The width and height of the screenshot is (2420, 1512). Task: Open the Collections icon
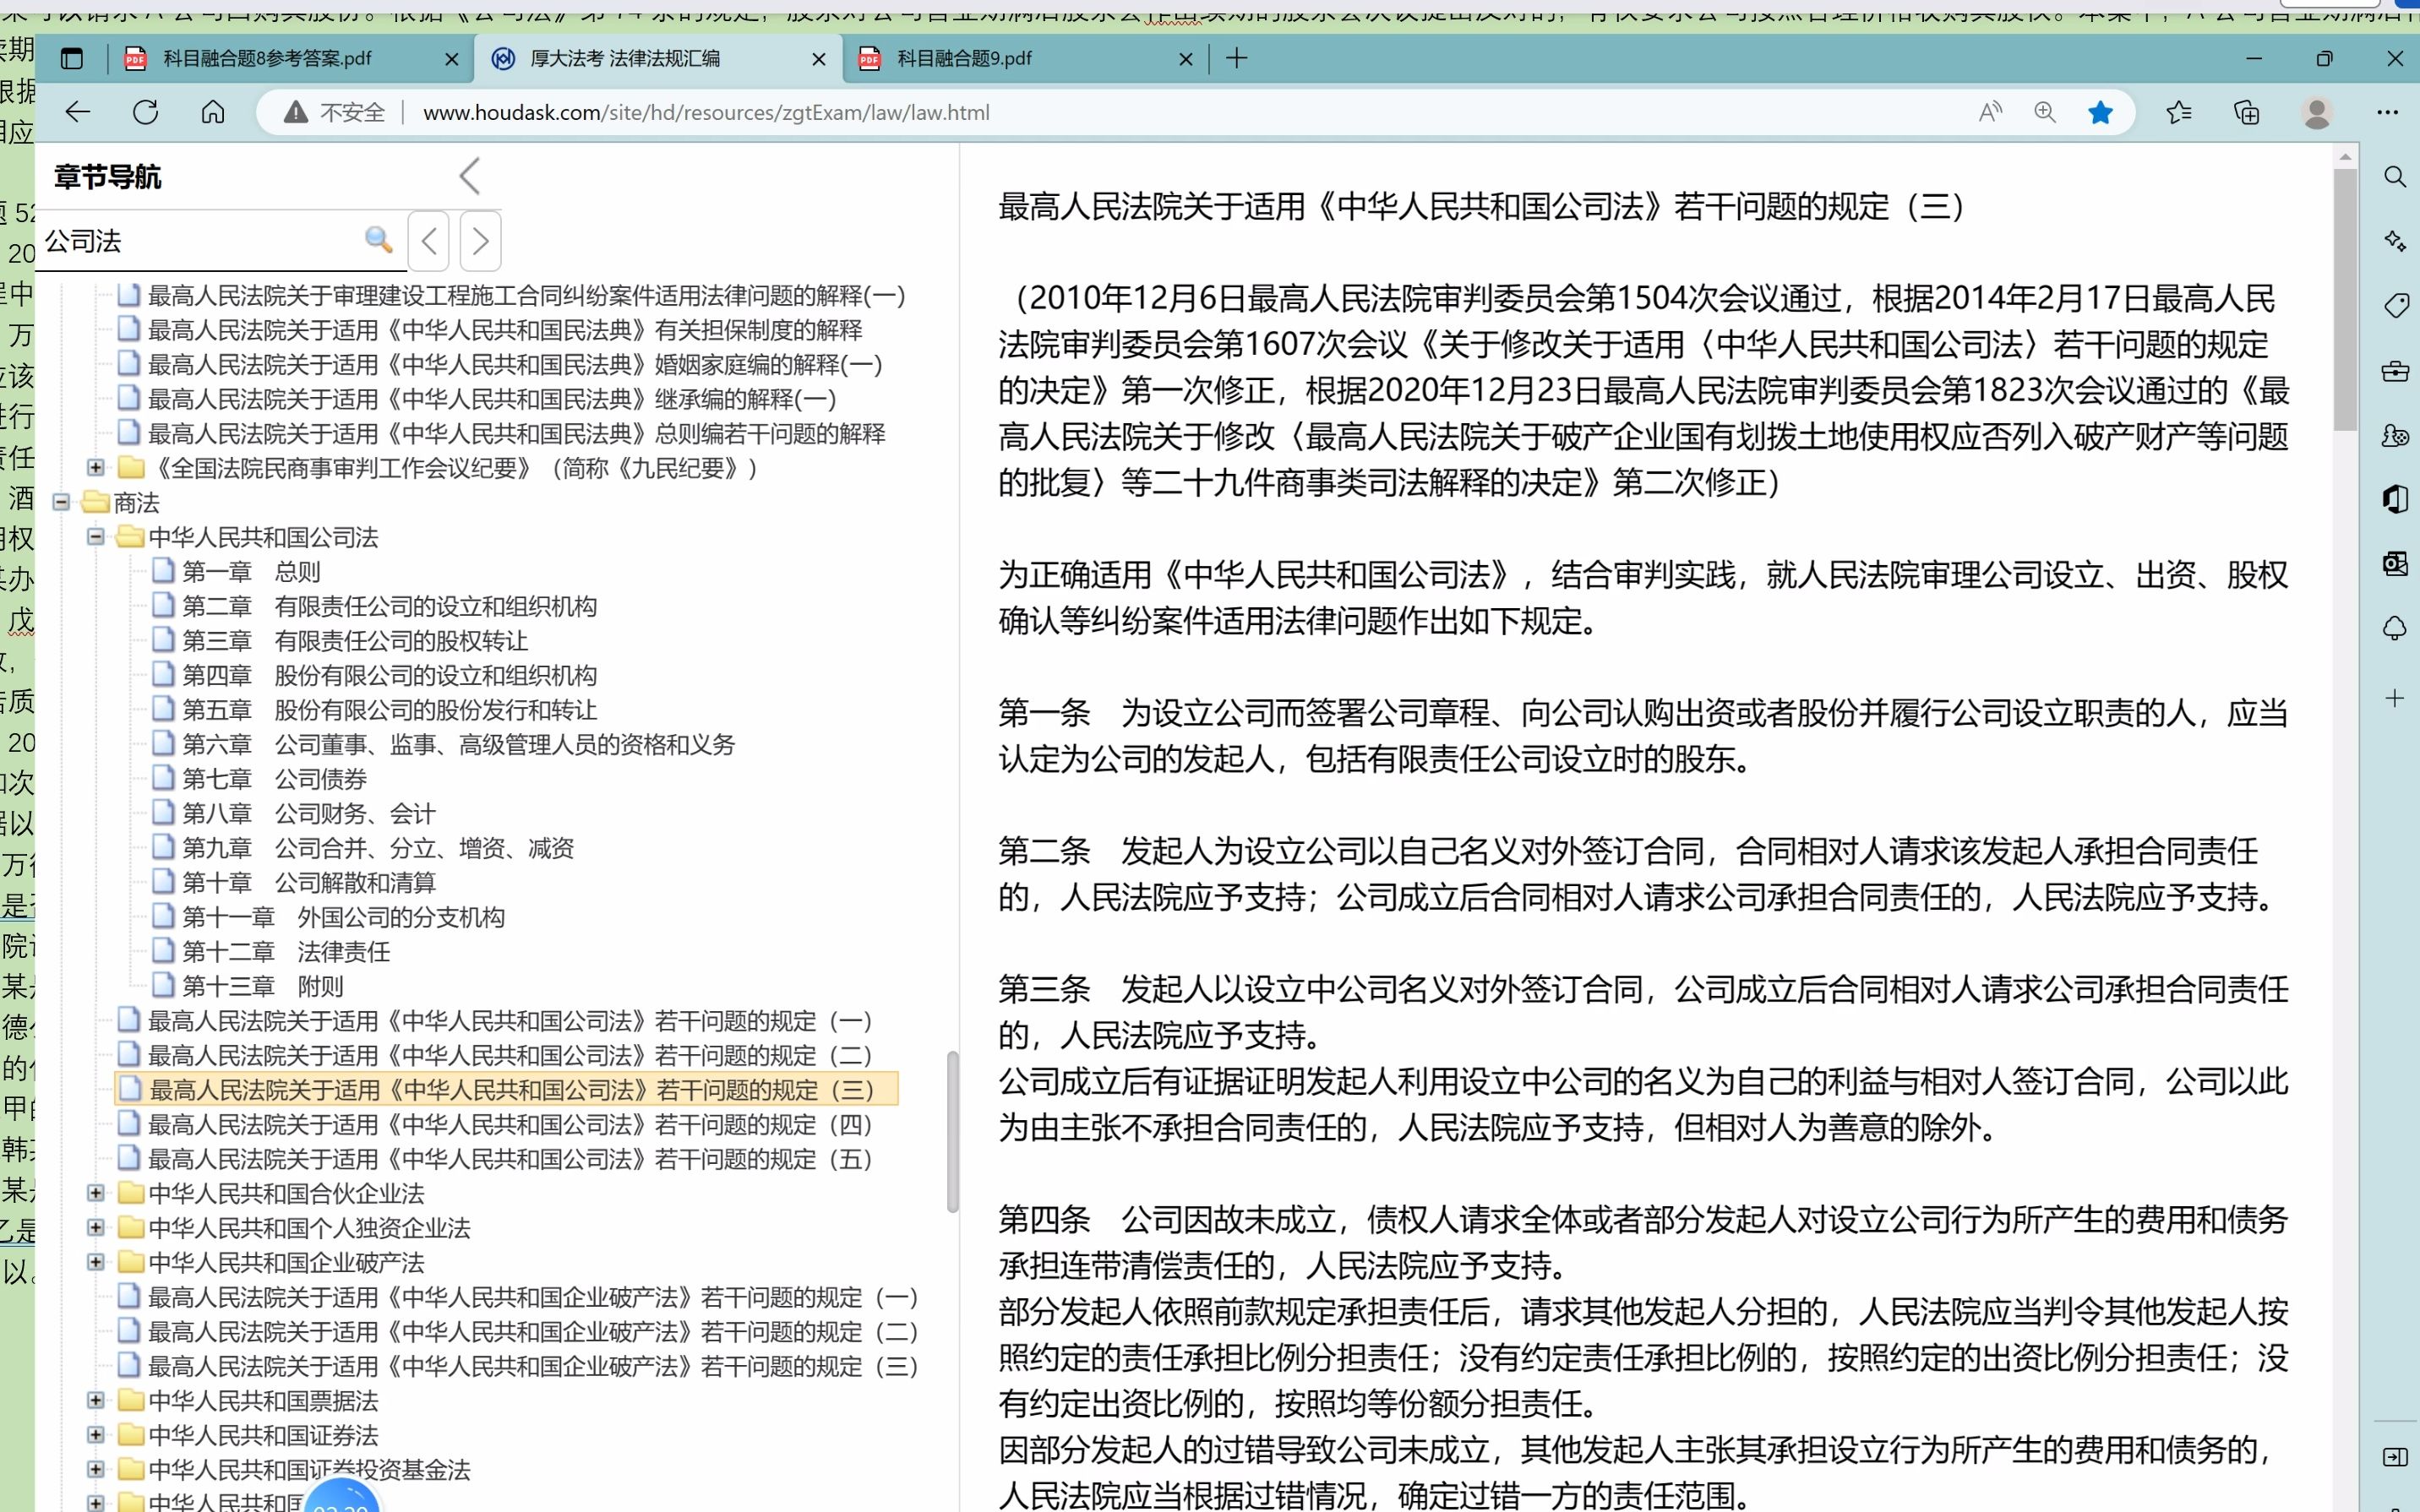coord(2247,112)
